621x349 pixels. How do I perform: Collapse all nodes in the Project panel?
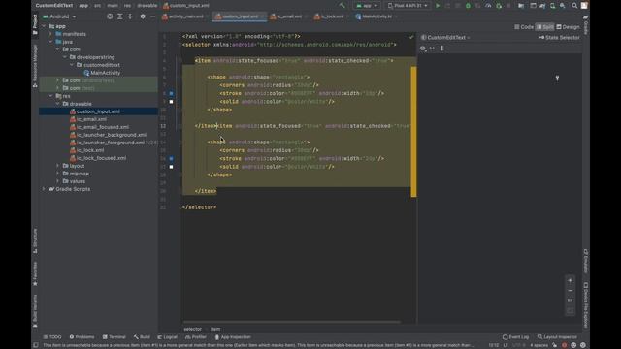130,16
